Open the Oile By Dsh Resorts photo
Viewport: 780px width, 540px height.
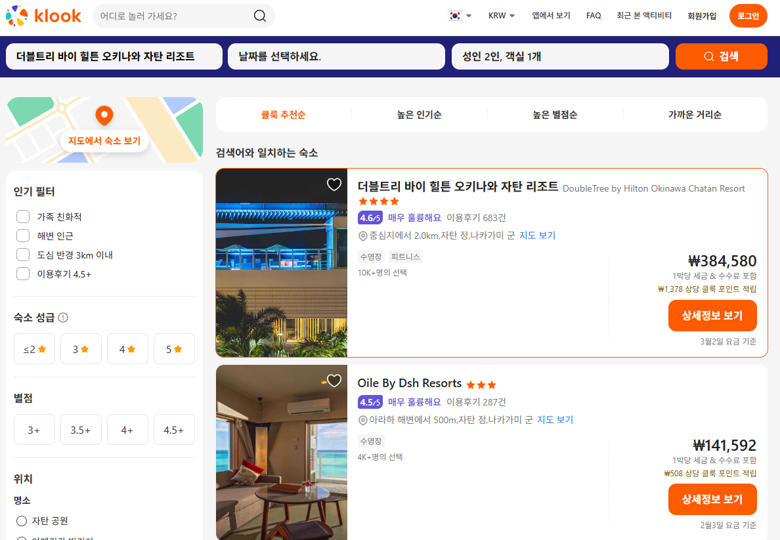[x=282, y=453]
